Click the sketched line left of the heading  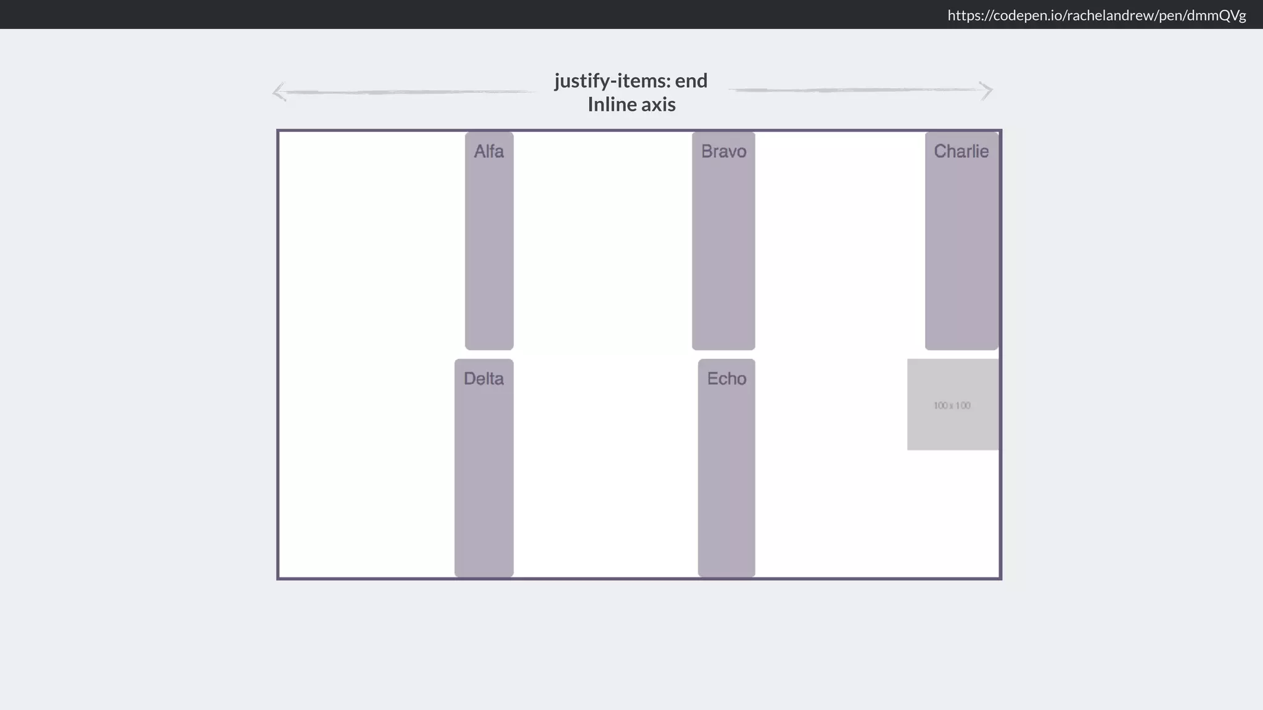click(x=407, y=92)
